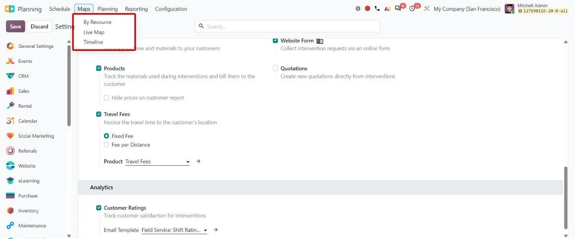
Task: Open the phone VoIP icon
Action: click(x=377, y=9)
